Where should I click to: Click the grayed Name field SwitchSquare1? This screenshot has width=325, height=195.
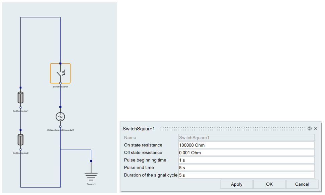point(246,138)
